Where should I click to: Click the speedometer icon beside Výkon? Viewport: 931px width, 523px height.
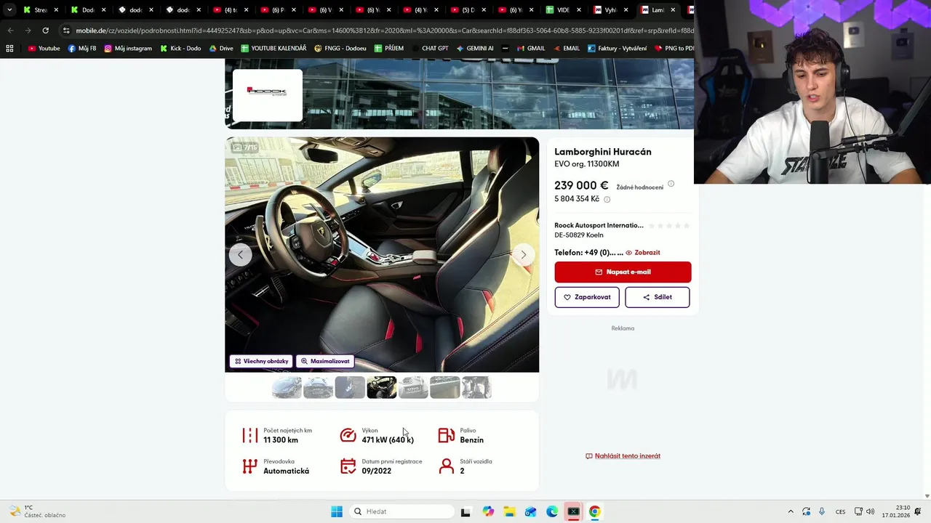pos(348,435)
